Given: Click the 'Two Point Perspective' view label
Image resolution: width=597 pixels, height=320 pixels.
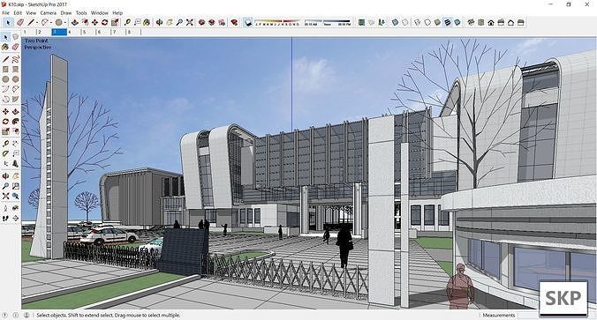Looking at the screenshot, I should click(38, 44).
